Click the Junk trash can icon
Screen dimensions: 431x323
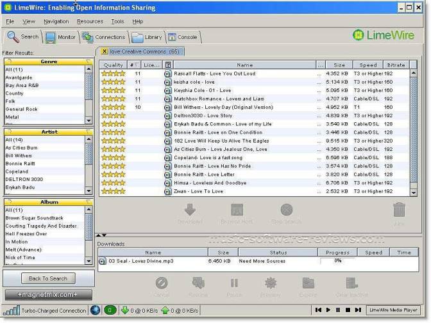click(399, 210)
